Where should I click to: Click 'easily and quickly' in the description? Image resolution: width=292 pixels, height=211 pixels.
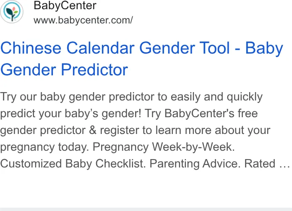(216, 97)
